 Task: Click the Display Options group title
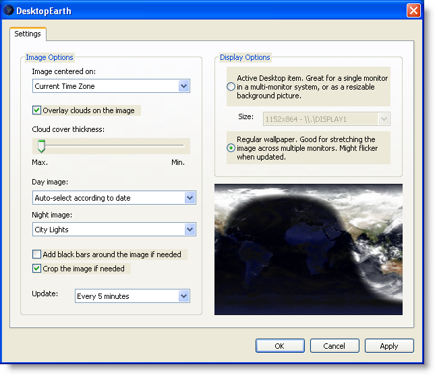tap(245, 57)
